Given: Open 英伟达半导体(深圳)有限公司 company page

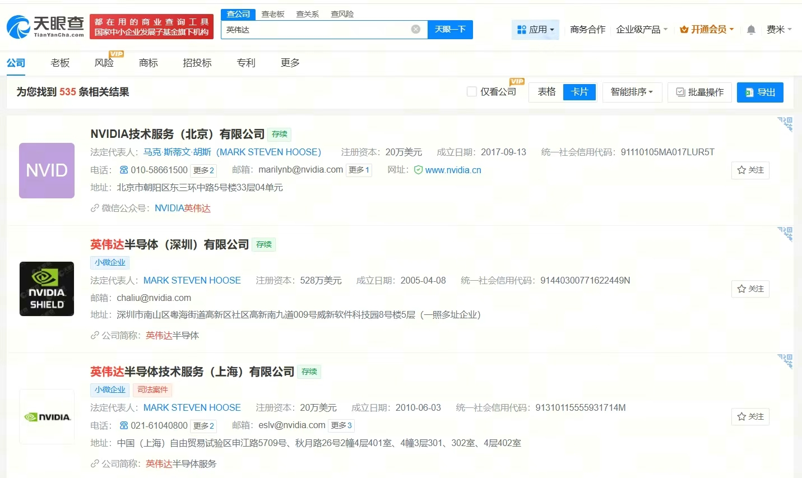Looking at the screenshot, I should tap(170, 244).
